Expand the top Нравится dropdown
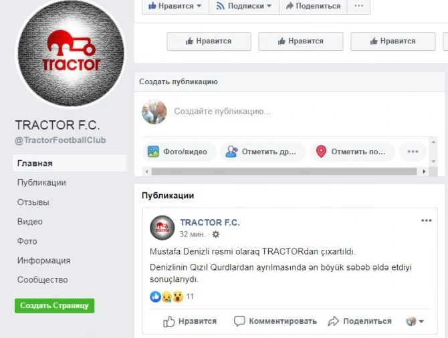448x338 pixels. click(x=175, y=6)
